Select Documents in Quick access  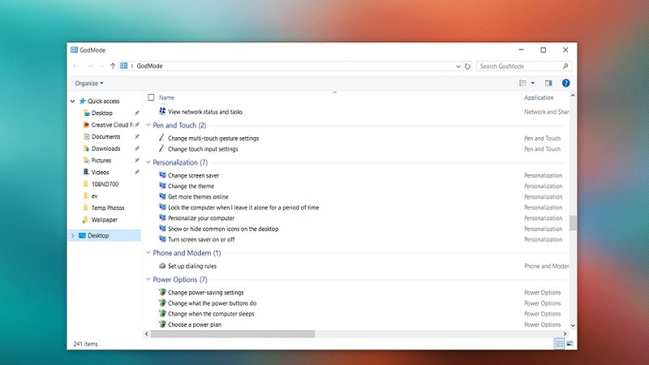tap(106, 136)
